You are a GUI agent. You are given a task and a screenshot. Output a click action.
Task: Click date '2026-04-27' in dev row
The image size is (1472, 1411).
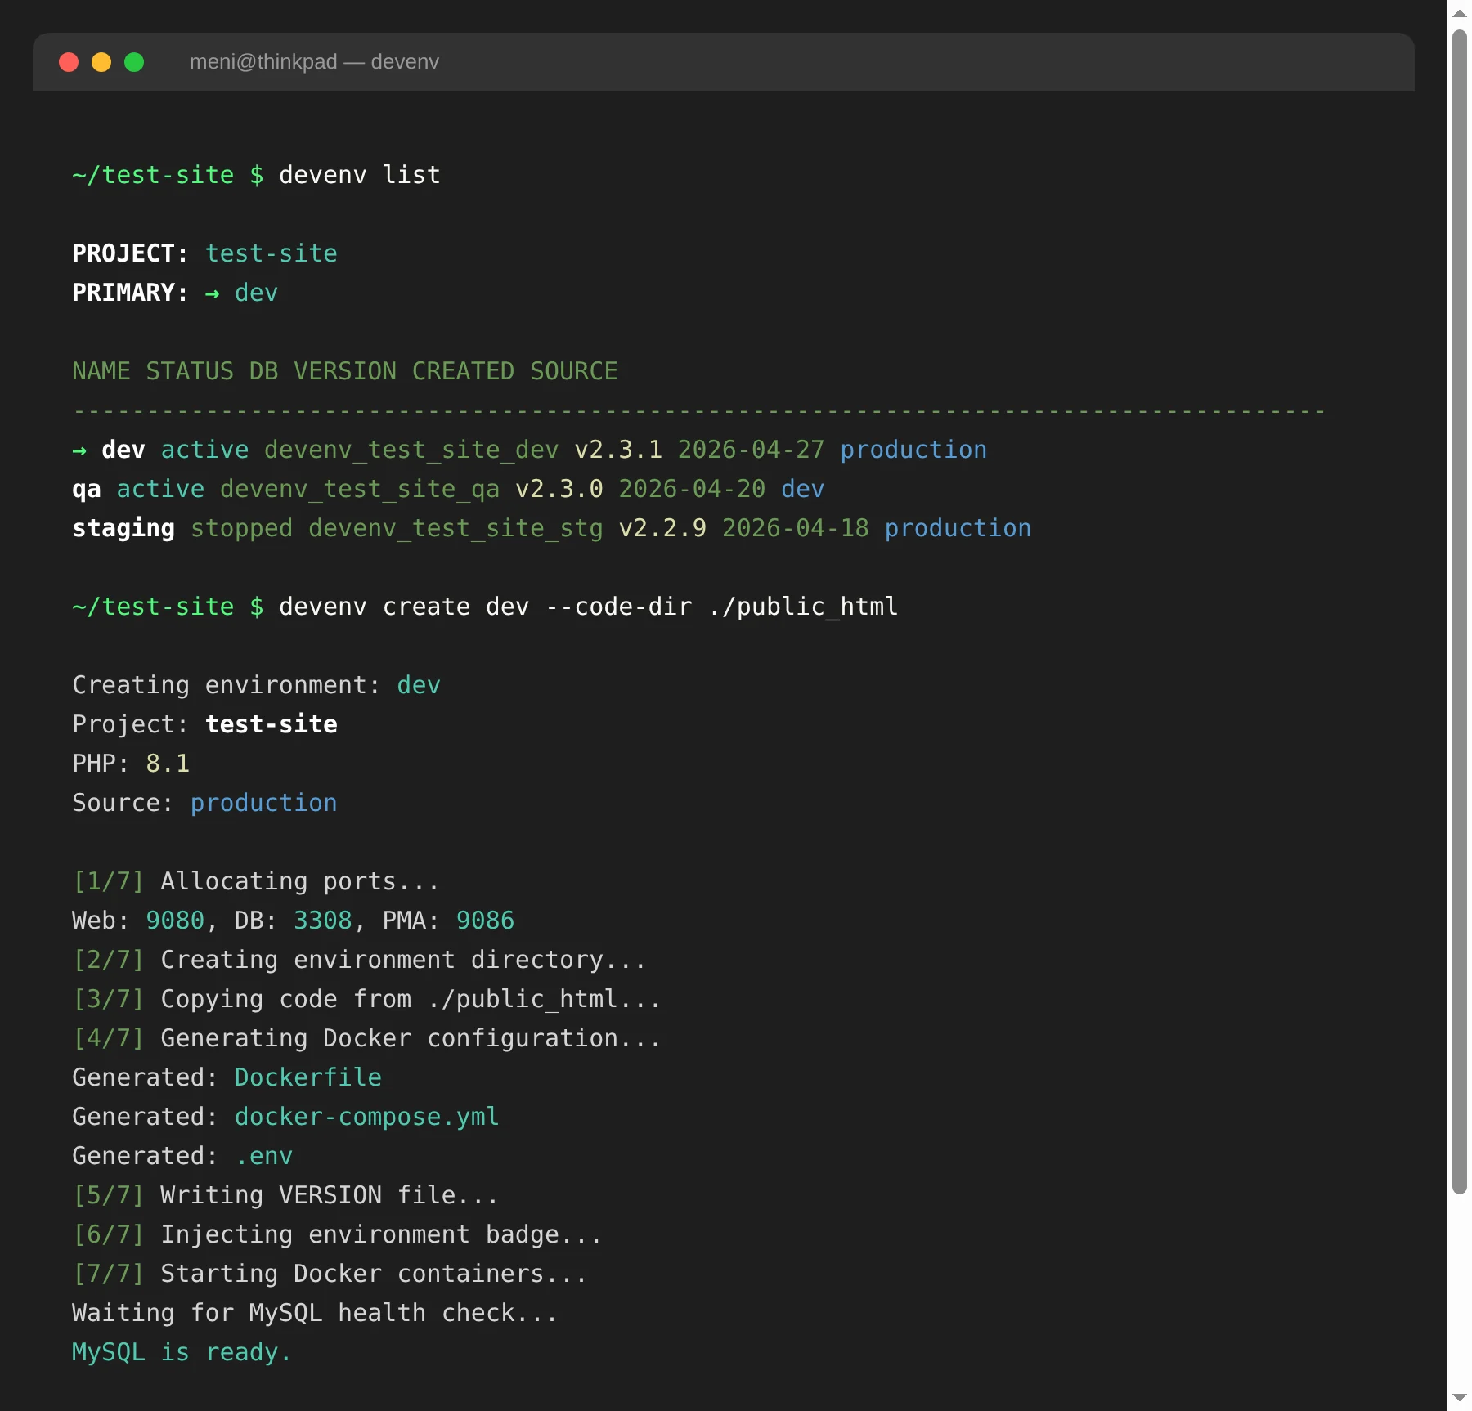click(751, 450)
